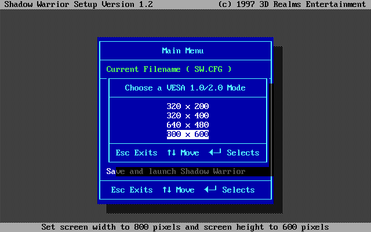Click up-down Move arrows in Main Menu footer
This screenshot has width=371, height=232.
167,190
